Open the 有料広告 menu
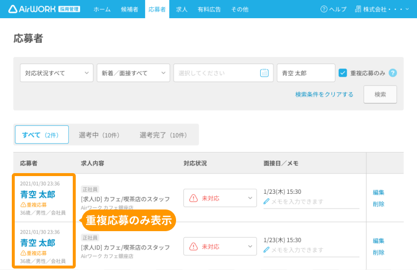Screen dimensions: 417x270 (209, 9)
